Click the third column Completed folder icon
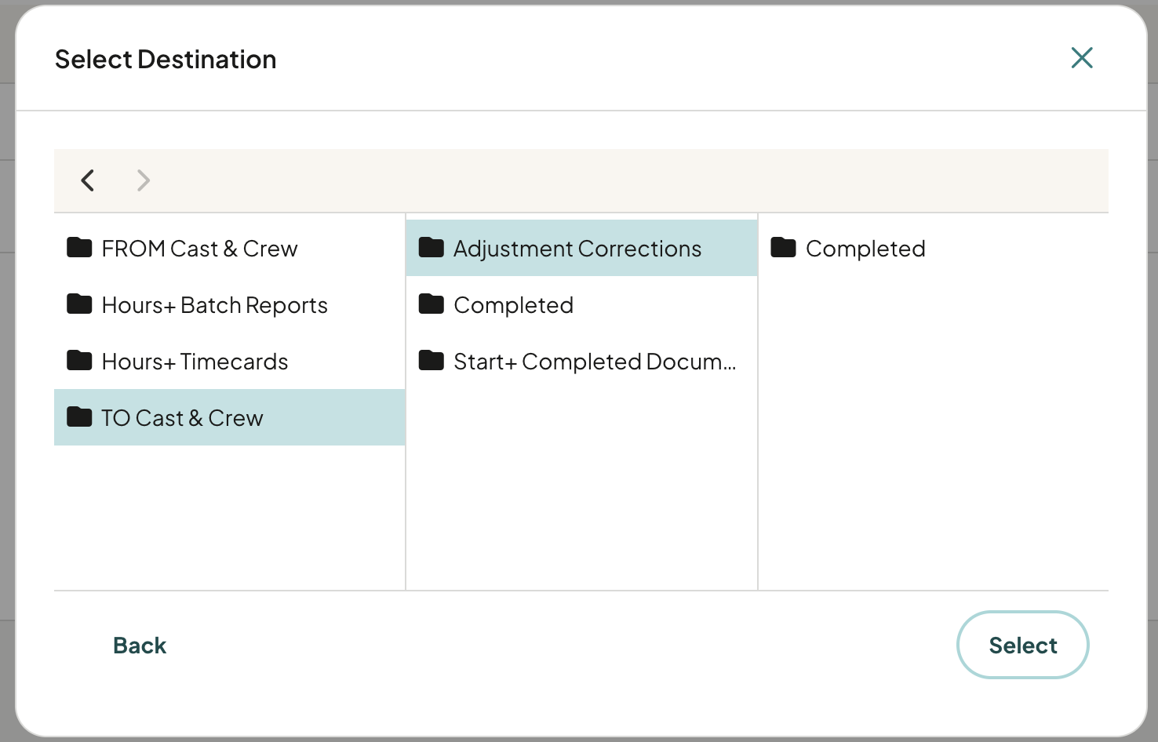The height and width of the screenshot is (742, 1158). click(784, 248)
